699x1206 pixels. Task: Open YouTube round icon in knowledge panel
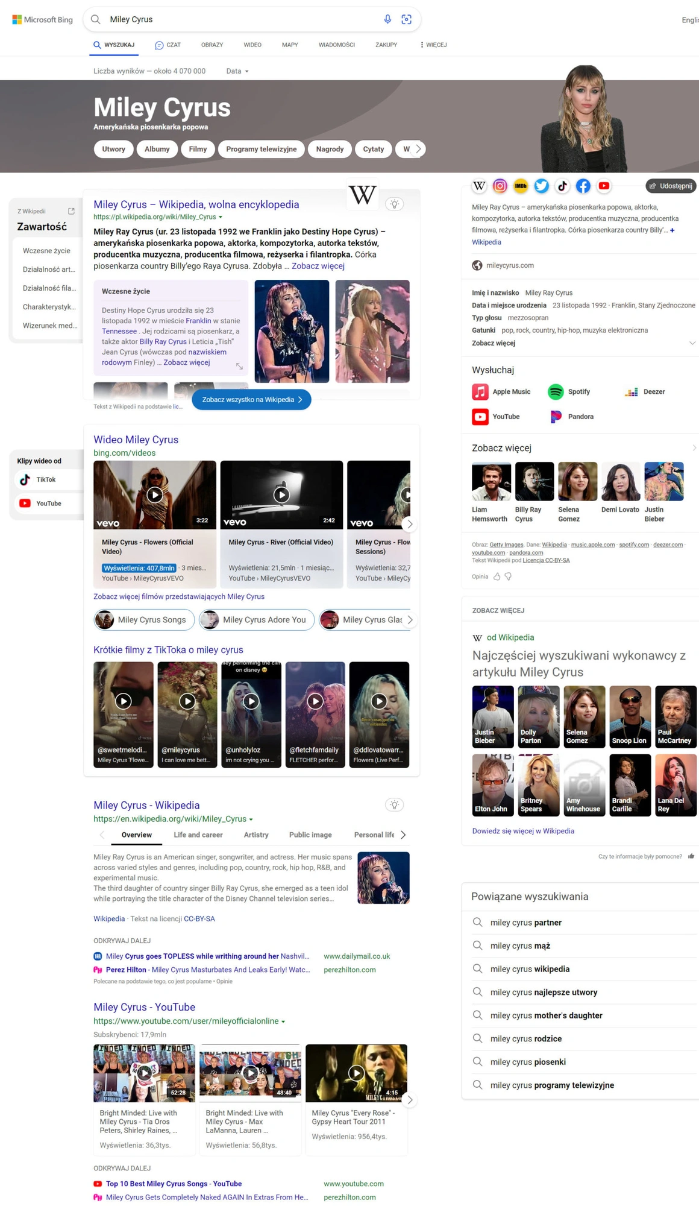tap(604, 186)
